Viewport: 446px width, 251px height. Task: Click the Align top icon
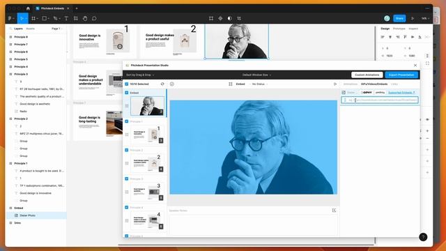(405, 37)
